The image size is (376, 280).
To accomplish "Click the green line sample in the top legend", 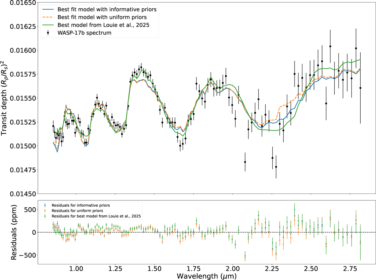I will pos(47,25).
